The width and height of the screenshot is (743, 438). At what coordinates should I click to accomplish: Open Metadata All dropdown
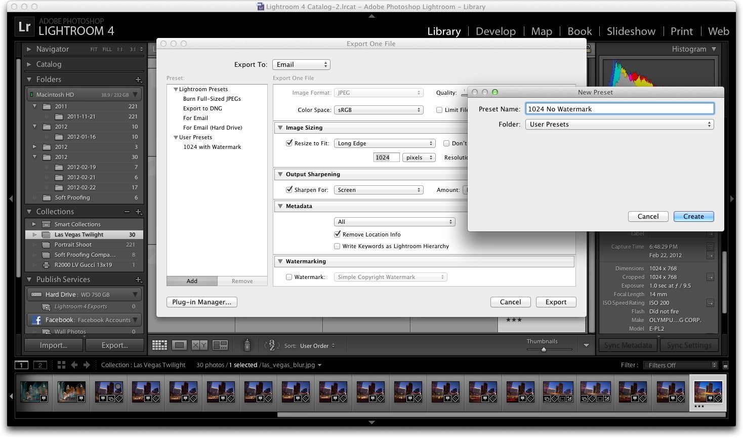click(x=395, y=222)
